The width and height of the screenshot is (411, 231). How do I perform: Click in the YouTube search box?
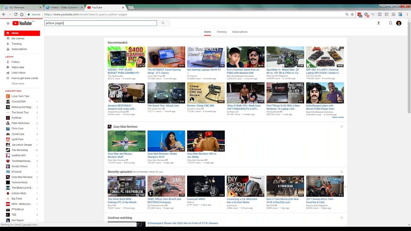coord(101,23)
